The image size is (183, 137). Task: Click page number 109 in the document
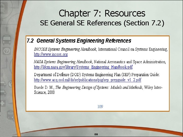point(100,107)
